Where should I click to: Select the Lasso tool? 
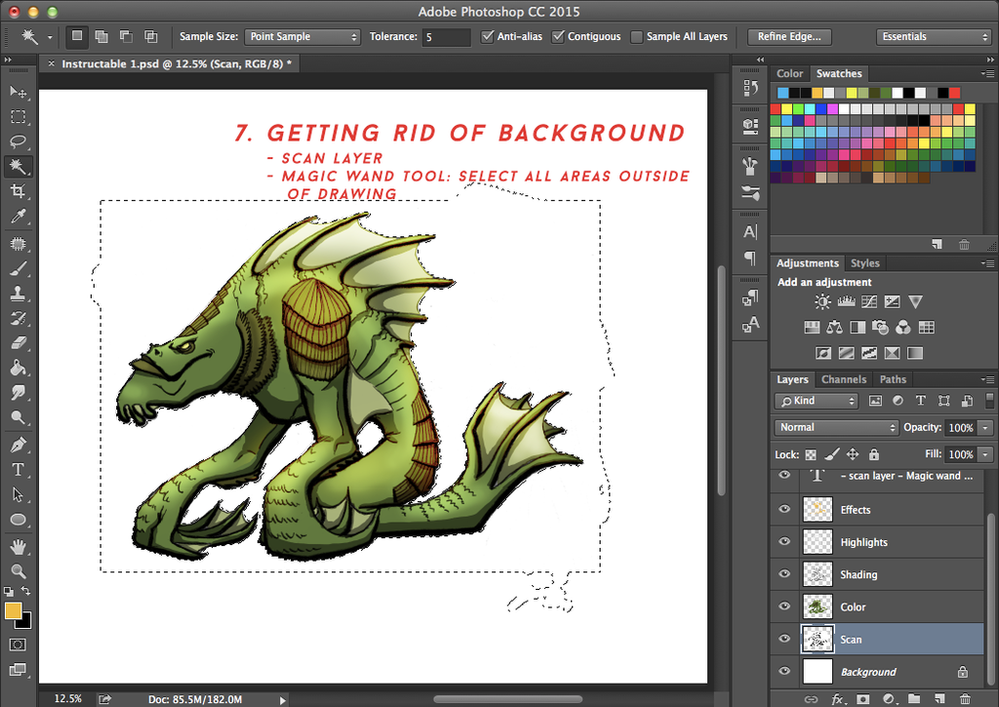click(x=20, y=141)
